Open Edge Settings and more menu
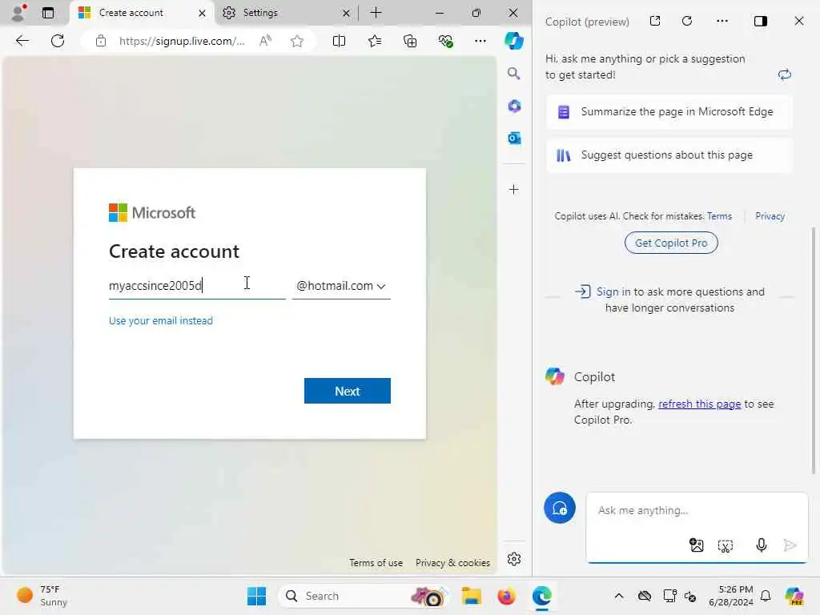 point(480,41)
